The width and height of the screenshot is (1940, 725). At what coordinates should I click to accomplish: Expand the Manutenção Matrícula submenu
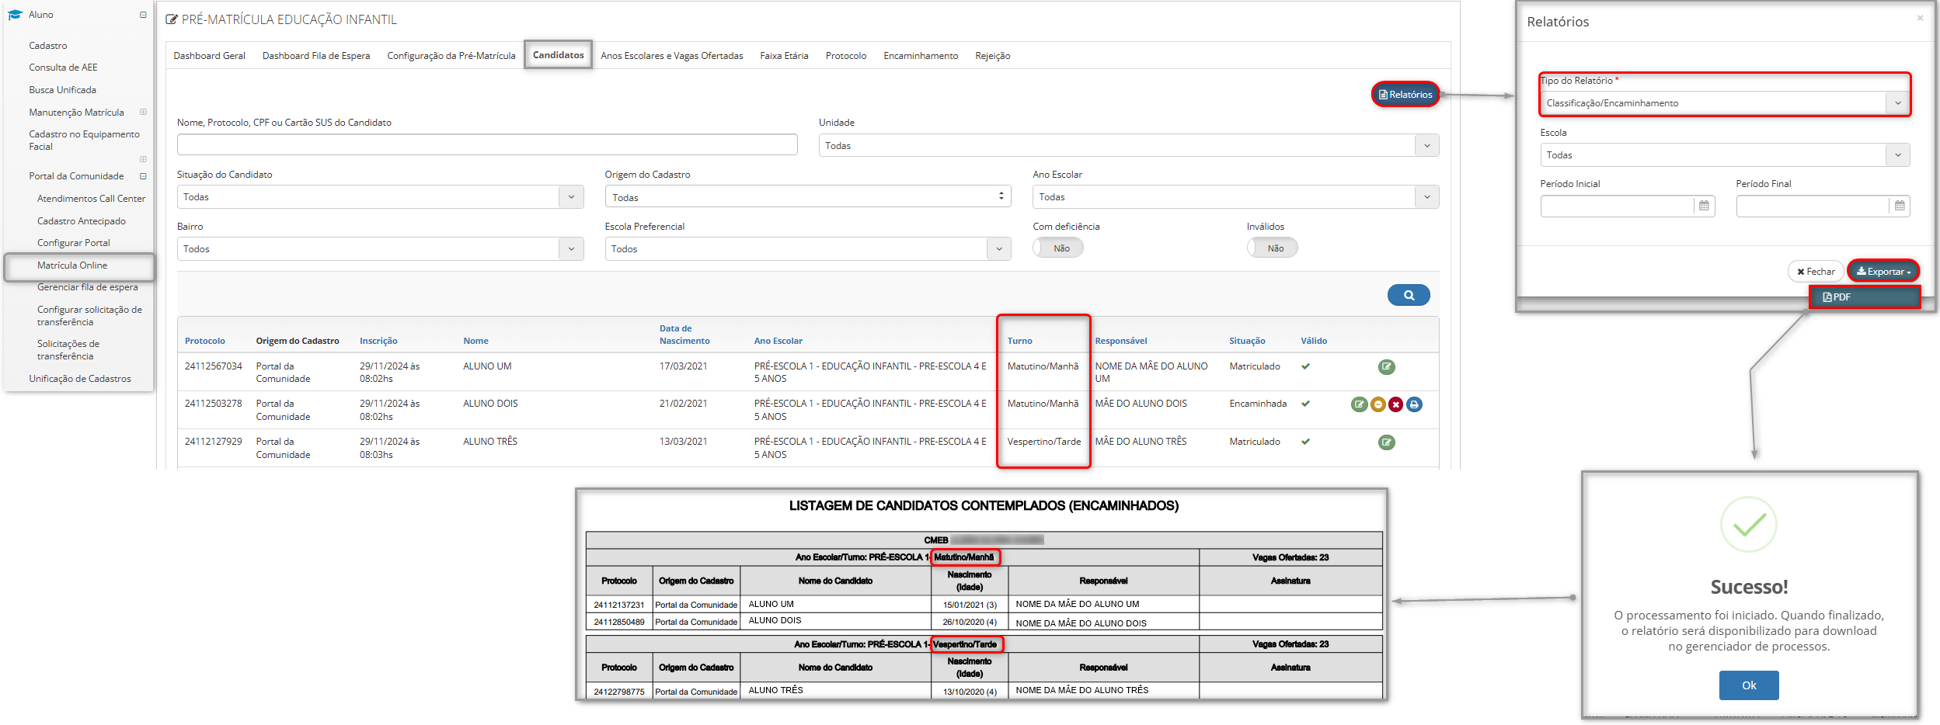pyautogui.click(x=143, y=113)
